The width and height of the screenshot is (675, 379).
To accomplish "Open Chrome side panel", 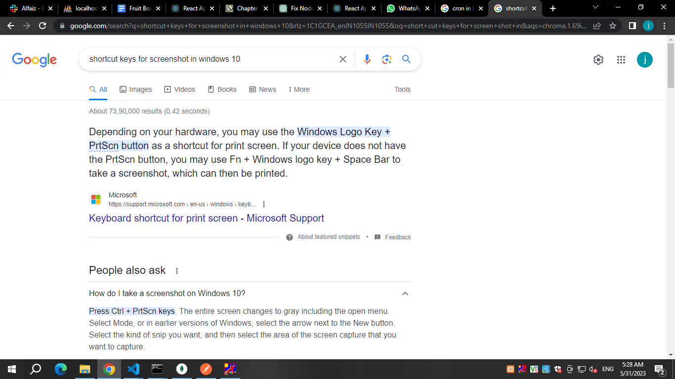I will 632,26.
